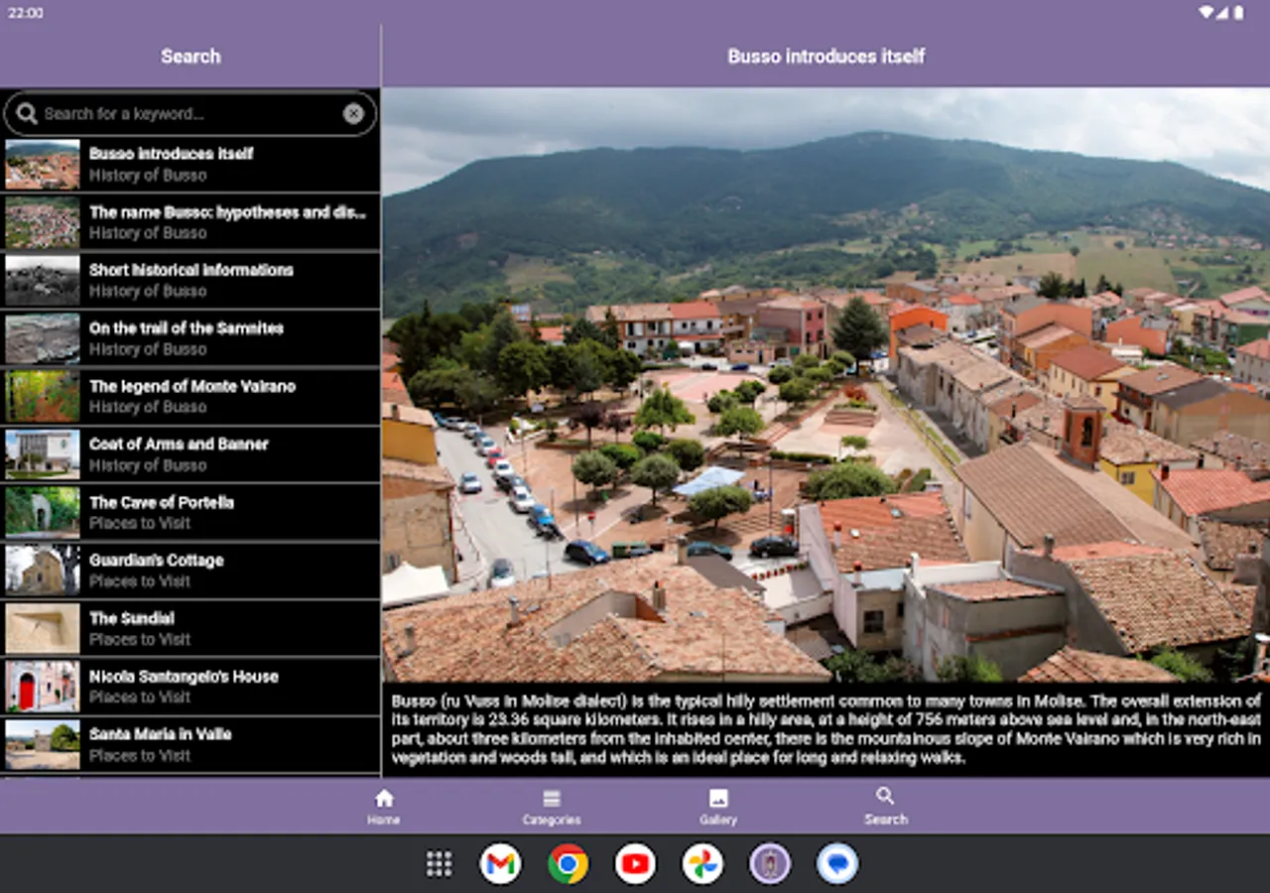Tap the Wi-Fi status icon
1270x893 pixels.
1206,13
